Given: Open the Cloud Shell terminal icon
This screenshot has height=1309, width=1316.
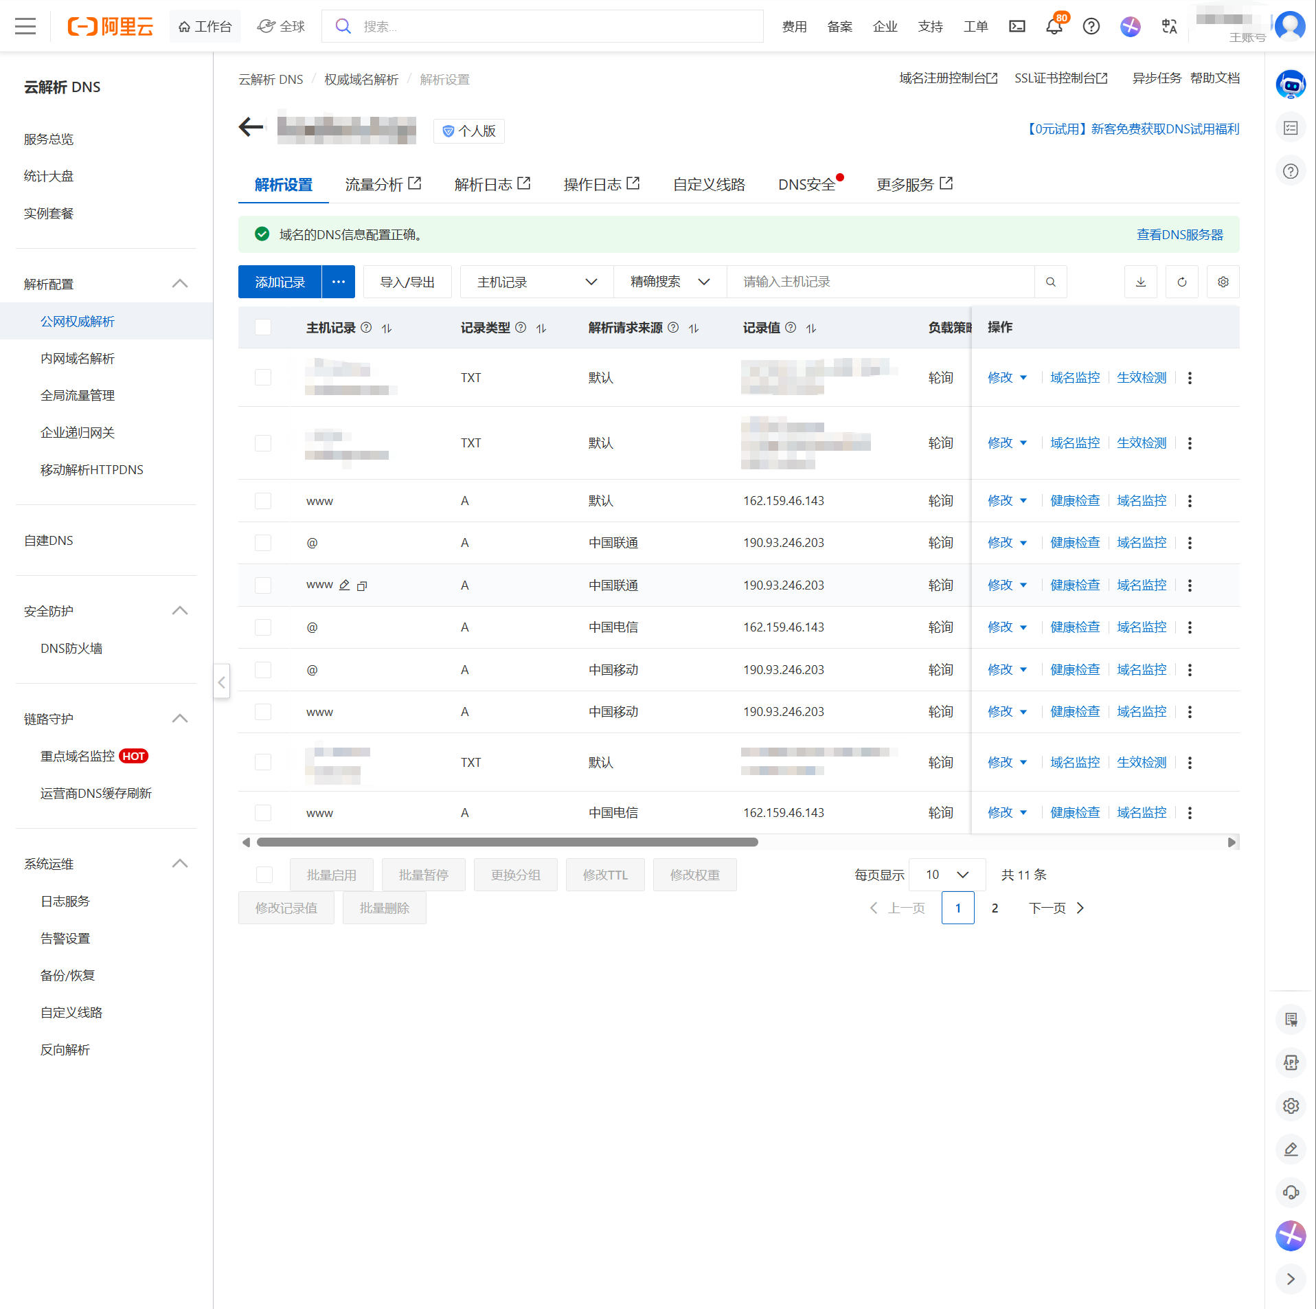Looking at the screenshot, I should click(1017, 27).
